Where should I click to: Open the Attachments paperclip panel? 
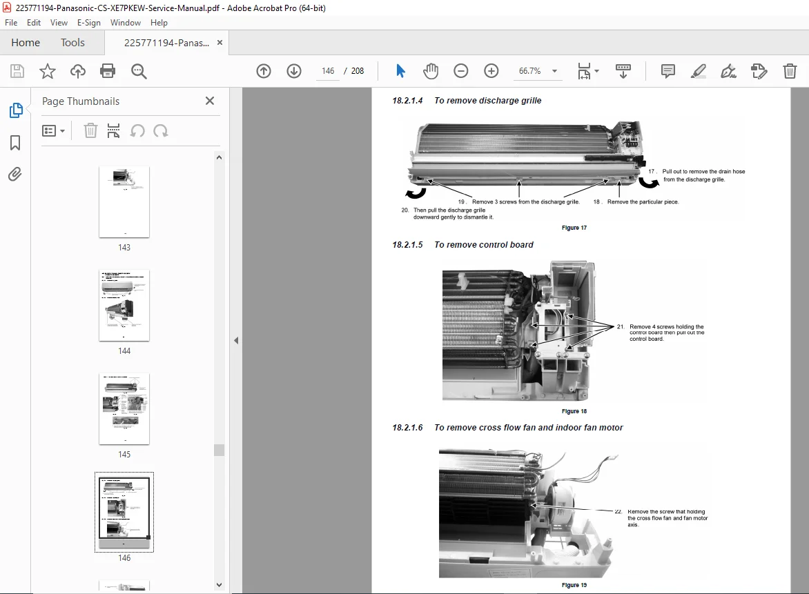point(15,175)
